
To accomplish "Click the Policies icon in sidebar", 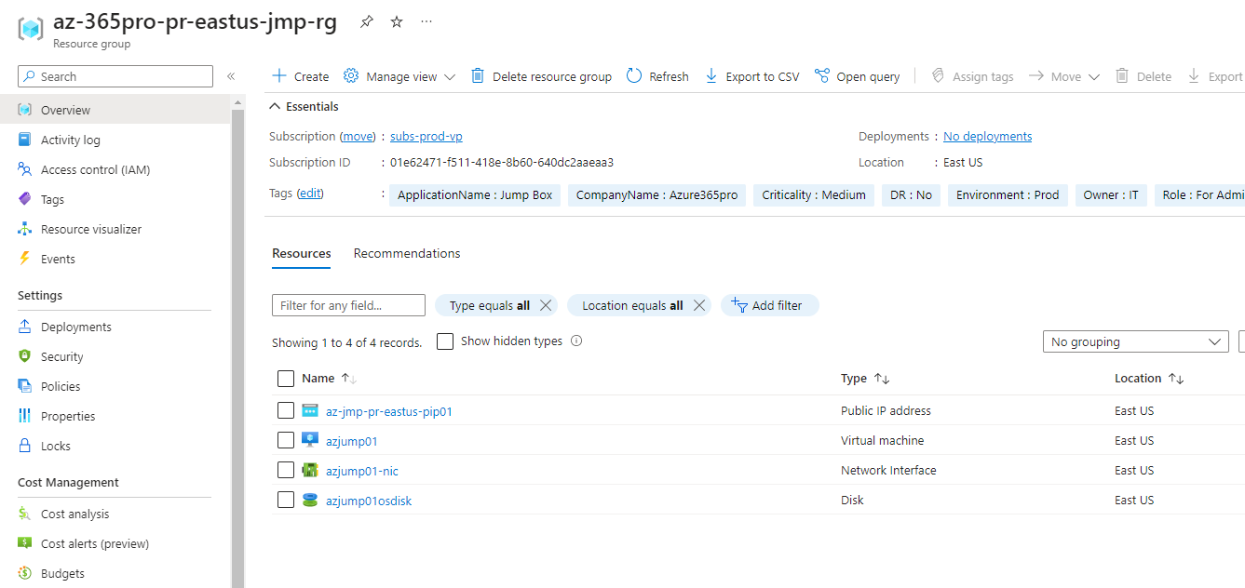I will tap(25, 386).
